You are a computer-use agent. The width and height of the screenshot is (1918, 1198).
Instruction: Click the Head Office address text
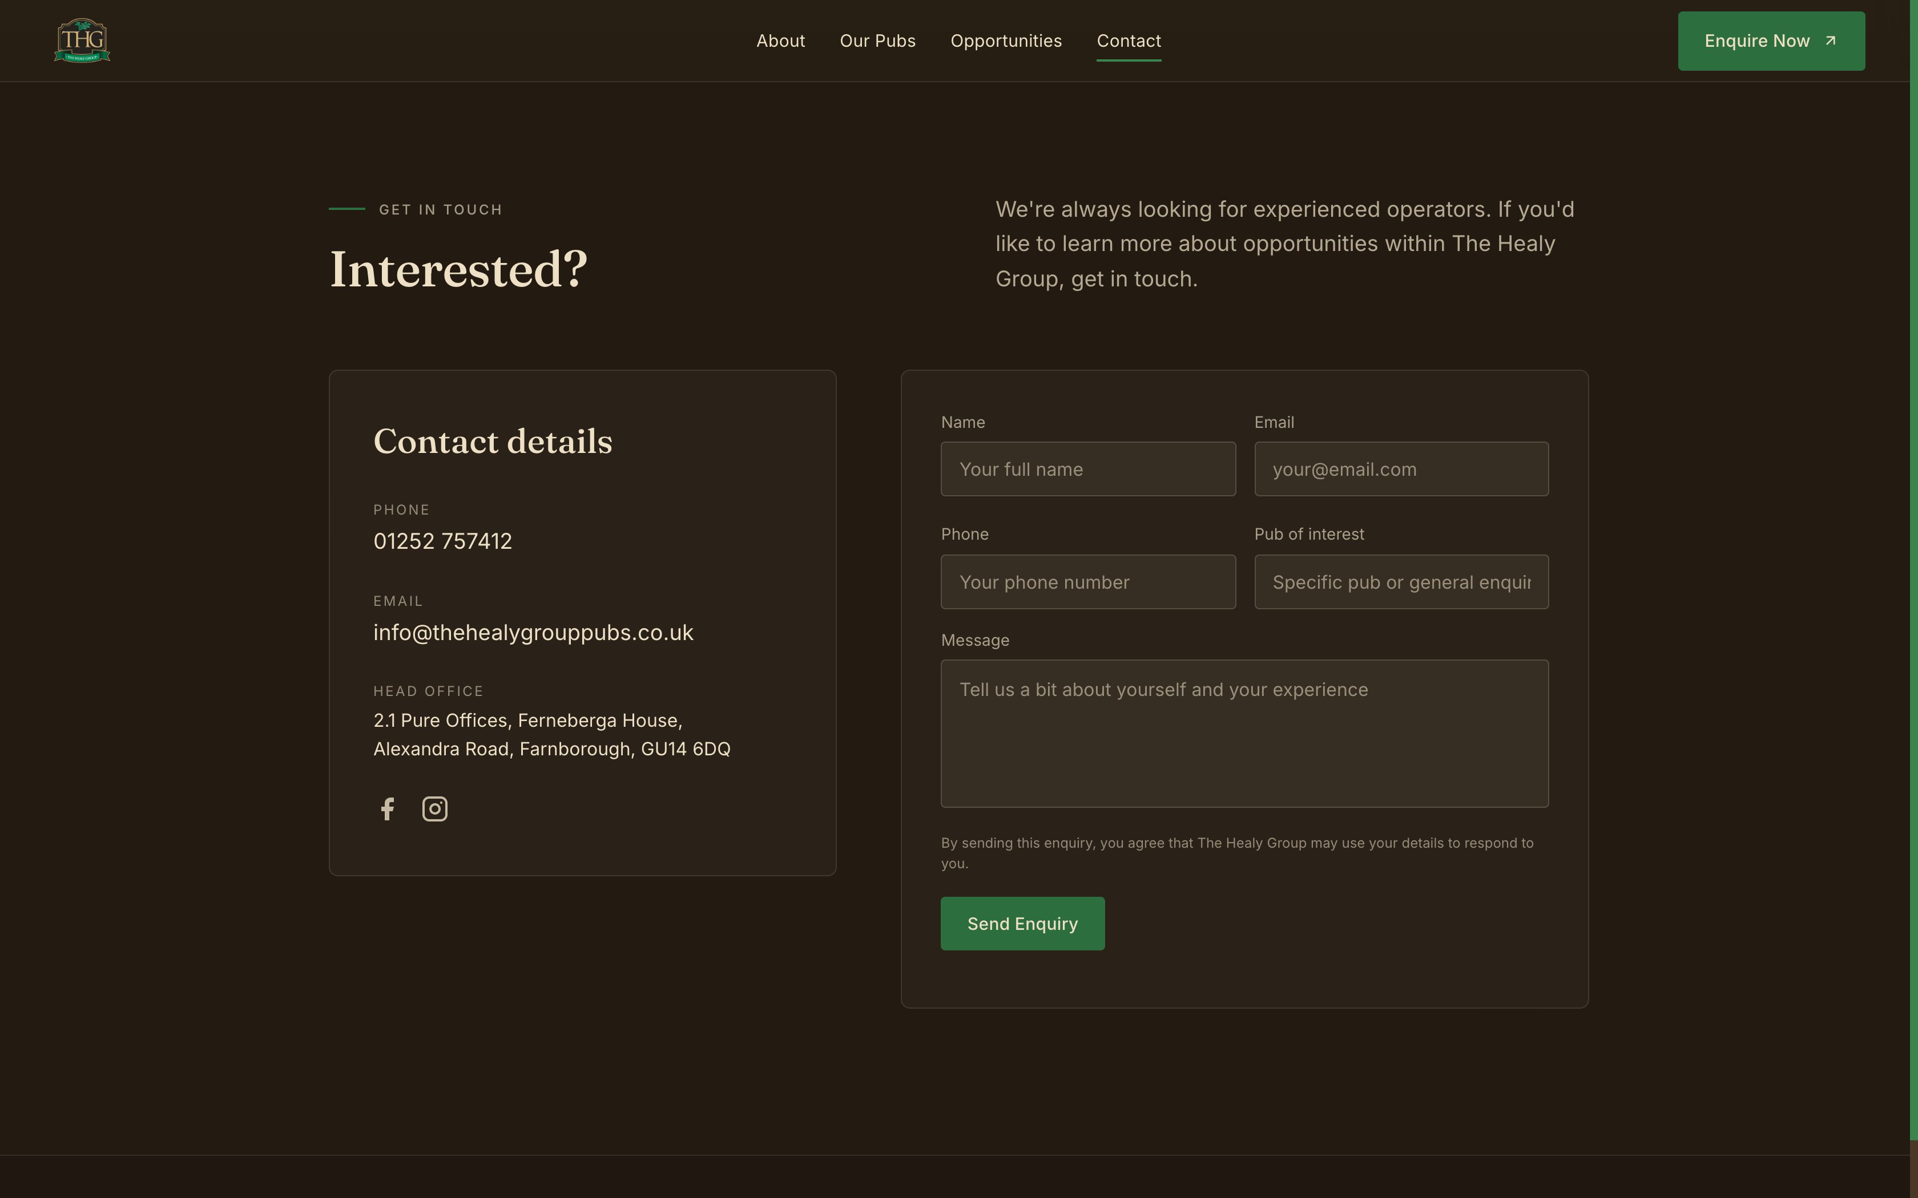tap(551, 735)
